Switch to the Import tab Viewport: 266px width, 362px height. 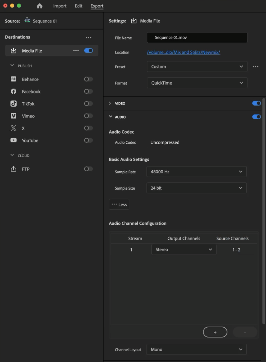[x=60, y=6]
